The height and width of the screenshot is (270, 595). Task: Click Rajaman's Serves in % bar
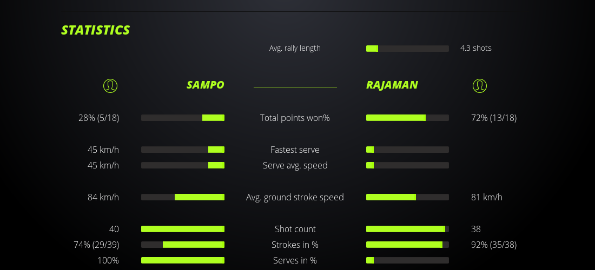407,260
